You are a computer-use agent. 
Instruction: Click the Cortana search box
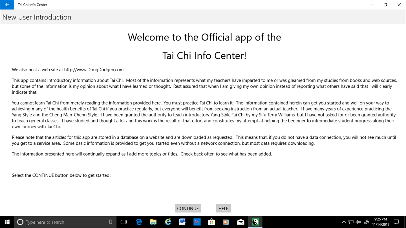pyautogui.click(x=65, y=222)
